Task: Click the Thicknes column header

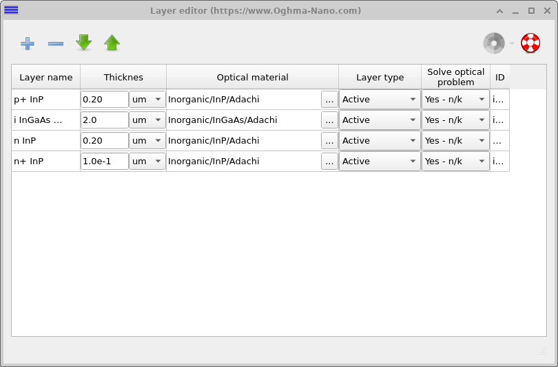Action: click(x=123, y=77)
